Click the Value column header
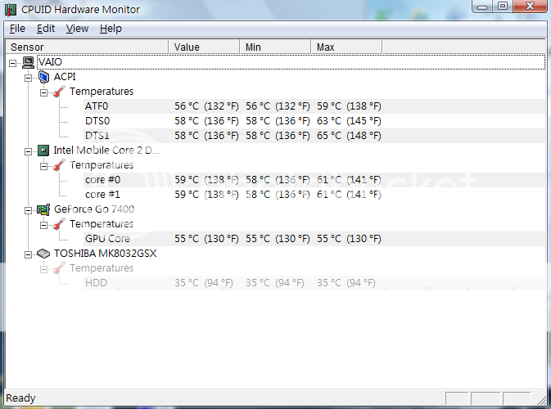This screenshot has width=551, height=409. coord(204,47)
